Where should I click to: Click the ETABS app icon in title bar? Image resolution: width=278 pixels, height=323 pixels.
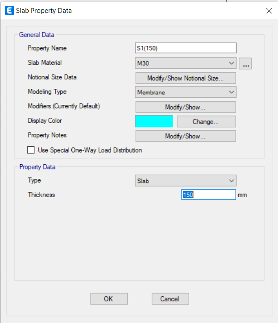pos(9,10)
